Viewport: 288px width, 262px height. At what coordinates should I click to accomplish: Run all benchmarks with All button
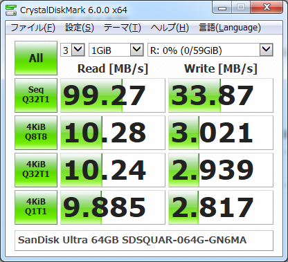tap(36, 58)
